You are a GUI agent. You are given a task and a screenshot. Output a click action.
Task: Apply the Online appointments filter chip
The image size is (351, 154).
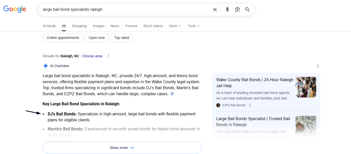63,38
